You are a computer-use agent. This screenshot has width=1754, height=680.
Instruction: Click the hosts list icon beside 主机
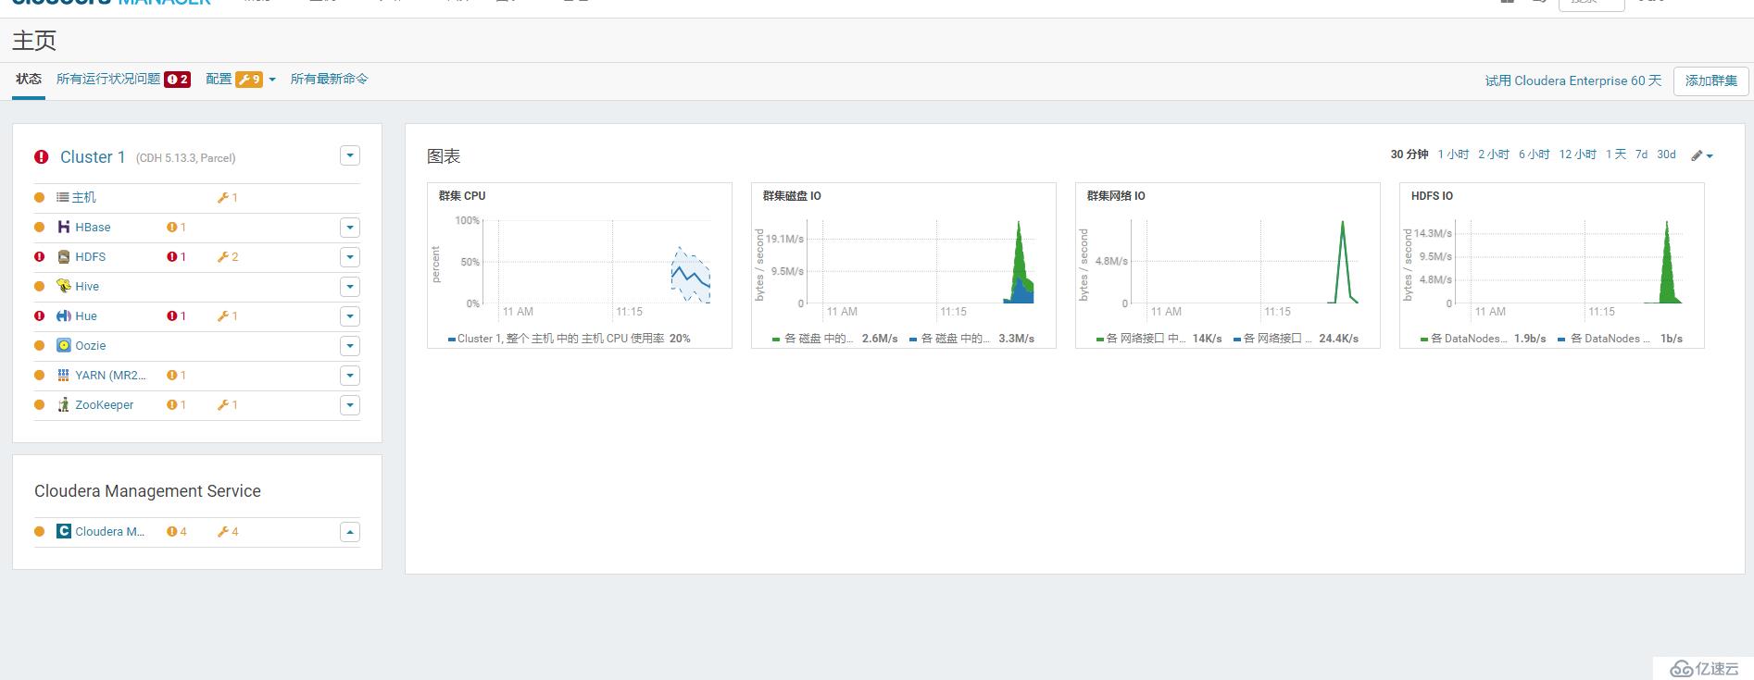tap(63, 197)
